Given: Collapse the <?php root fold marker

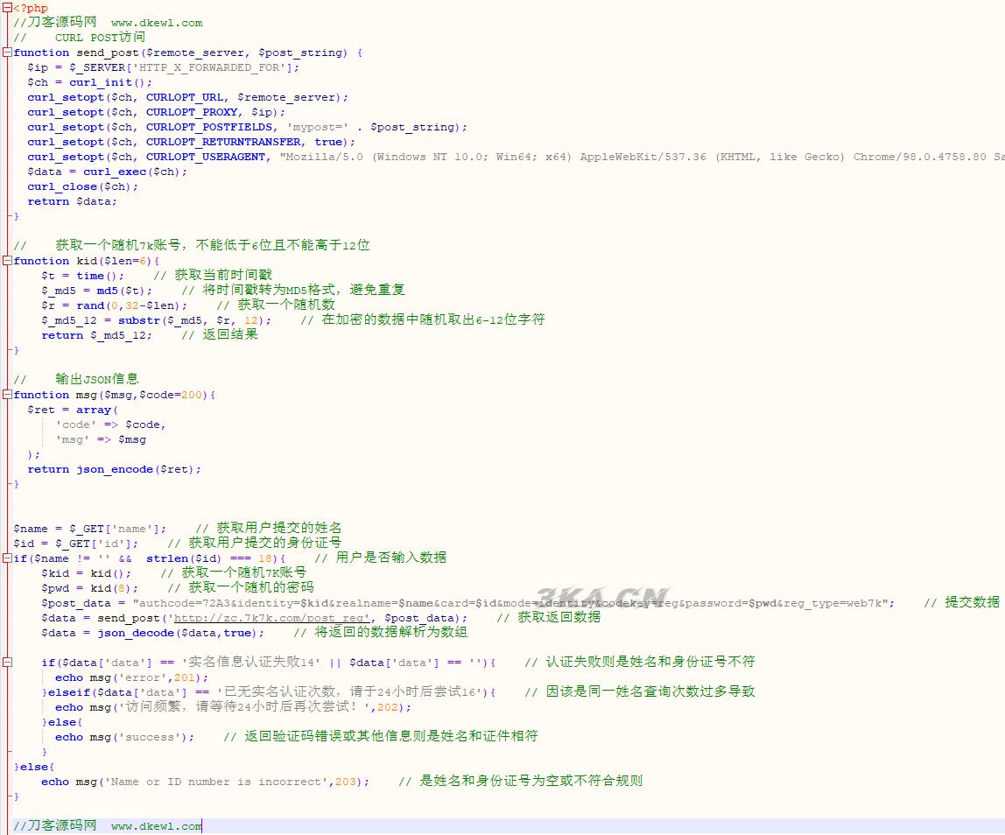Looking at the screenshot, I should (x=6, y=8).
